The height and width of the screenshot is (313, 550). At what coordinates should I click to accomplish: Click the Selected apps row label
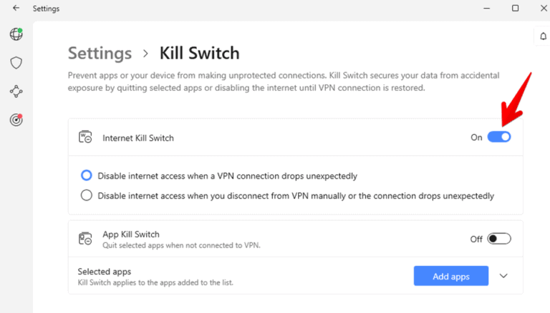pyautogui.click(x=104, y=272)
